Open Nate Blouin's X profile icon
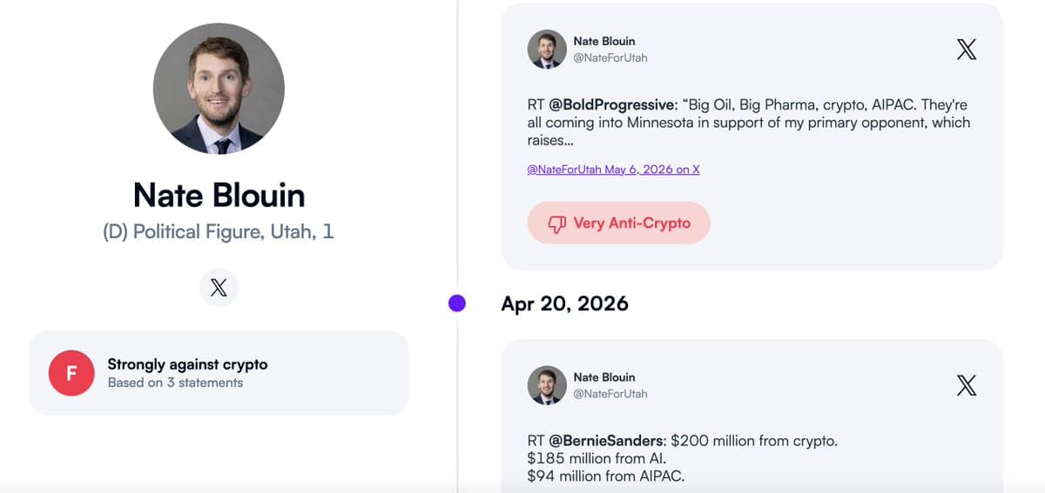1045x493 pixels. [x=219, y=288]
